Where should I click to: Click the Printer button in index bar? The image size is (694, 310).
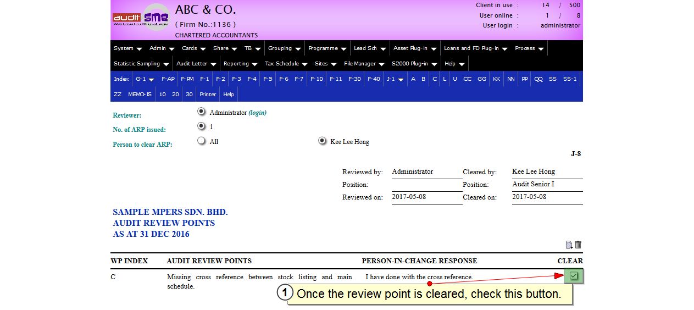pyautogui.click(x=208, y=95)
